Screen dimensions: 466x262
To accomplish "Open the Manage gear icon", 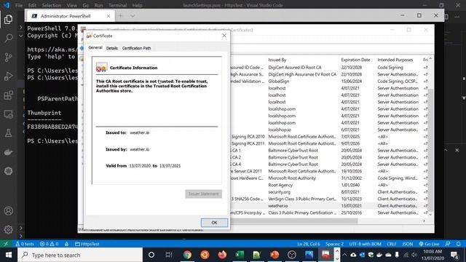I will [x=8, y=229].
